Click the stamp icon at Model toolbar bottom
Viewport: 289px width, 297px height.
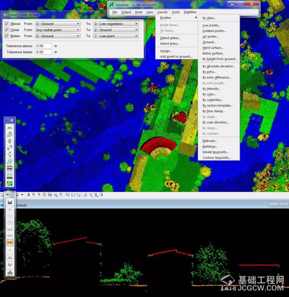pos(10,272)
